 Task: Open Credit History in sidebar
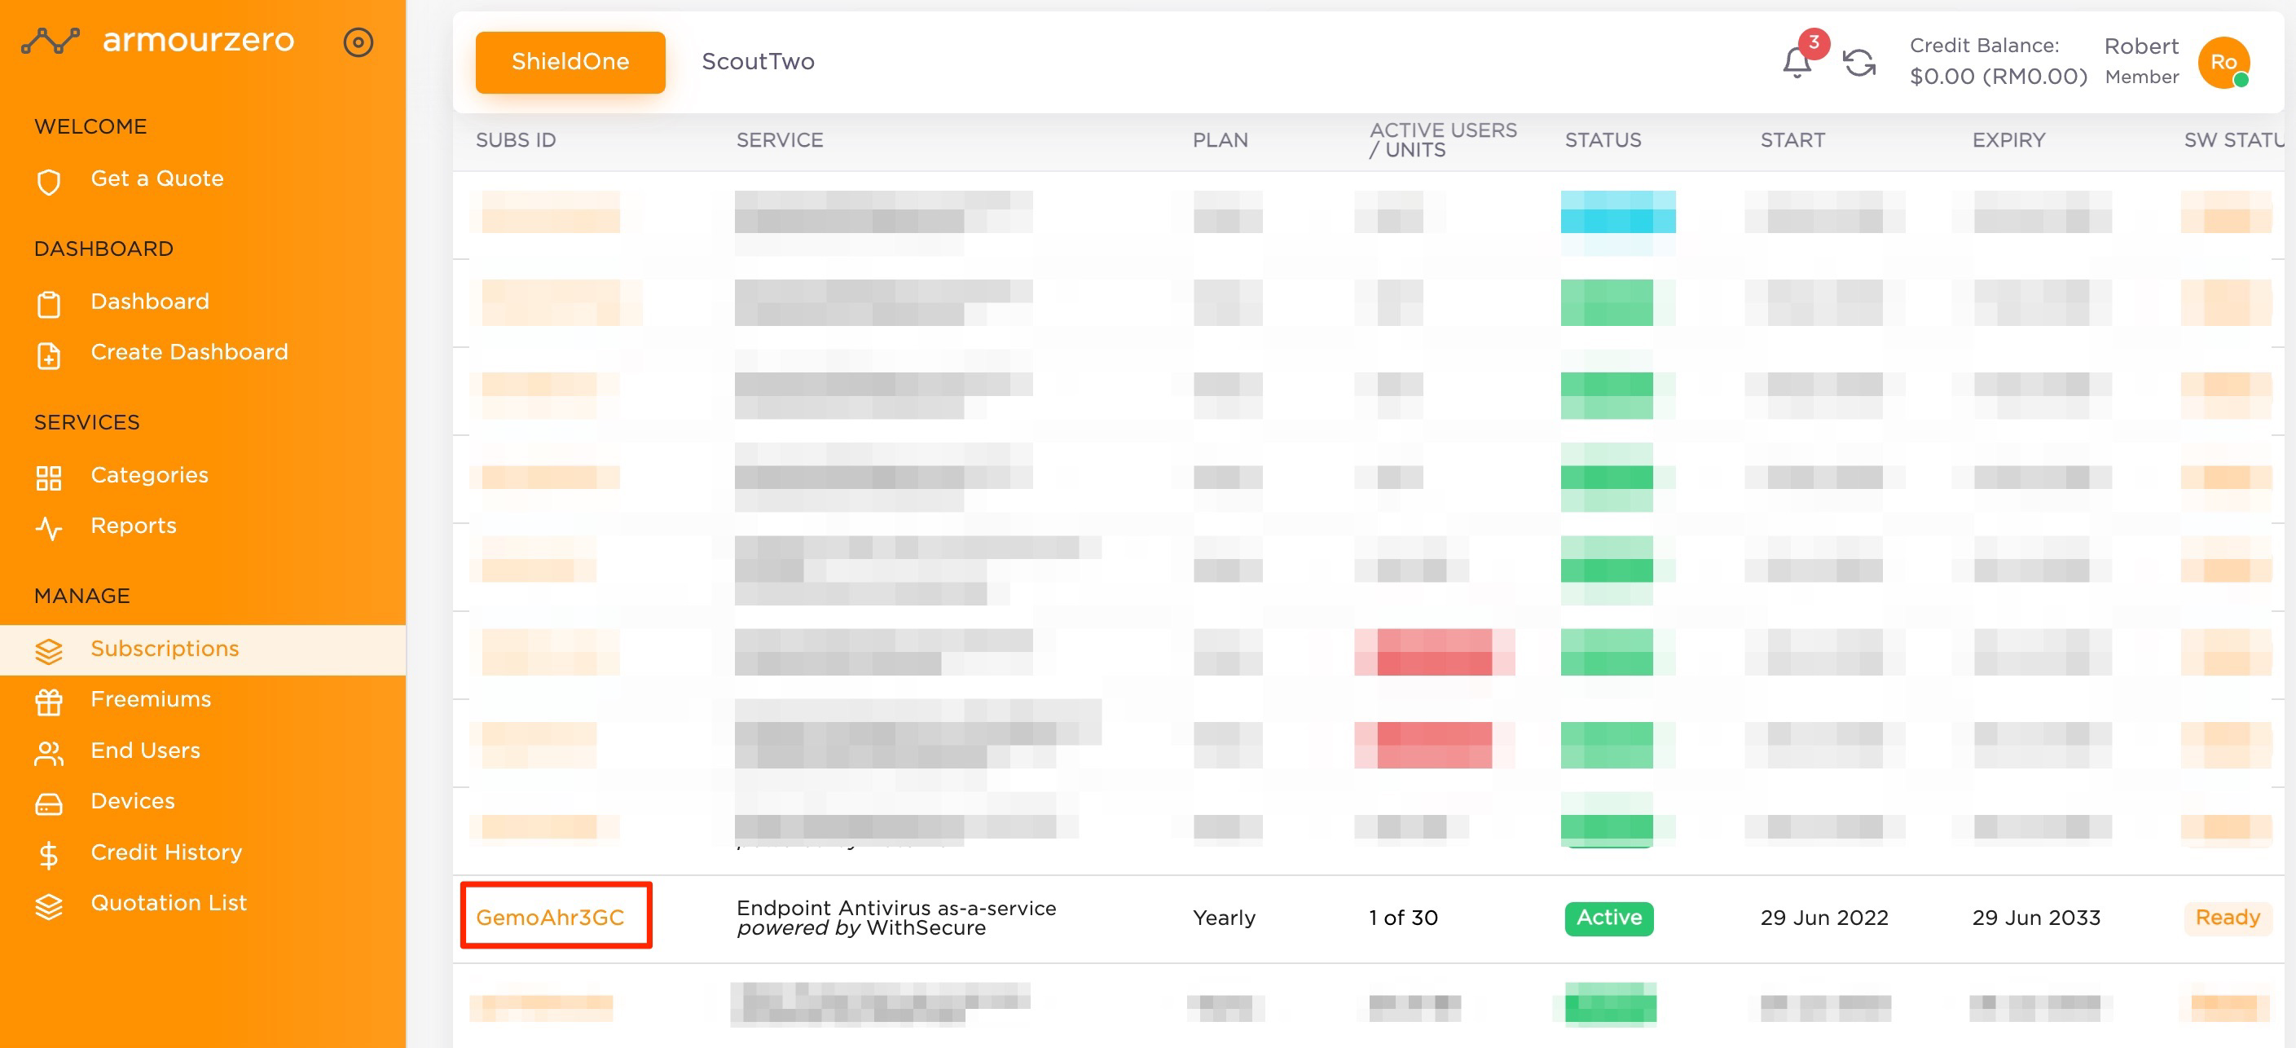165,853
